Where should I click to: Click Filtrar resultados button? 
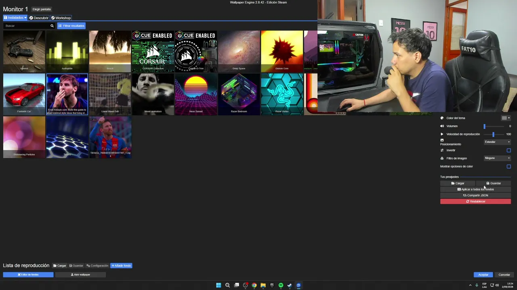click(x=71, y=26)
